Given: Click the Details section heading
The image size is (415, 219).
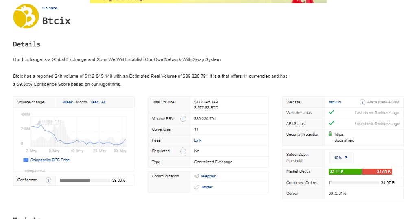Looking at the screenshot, I should 27,44.
